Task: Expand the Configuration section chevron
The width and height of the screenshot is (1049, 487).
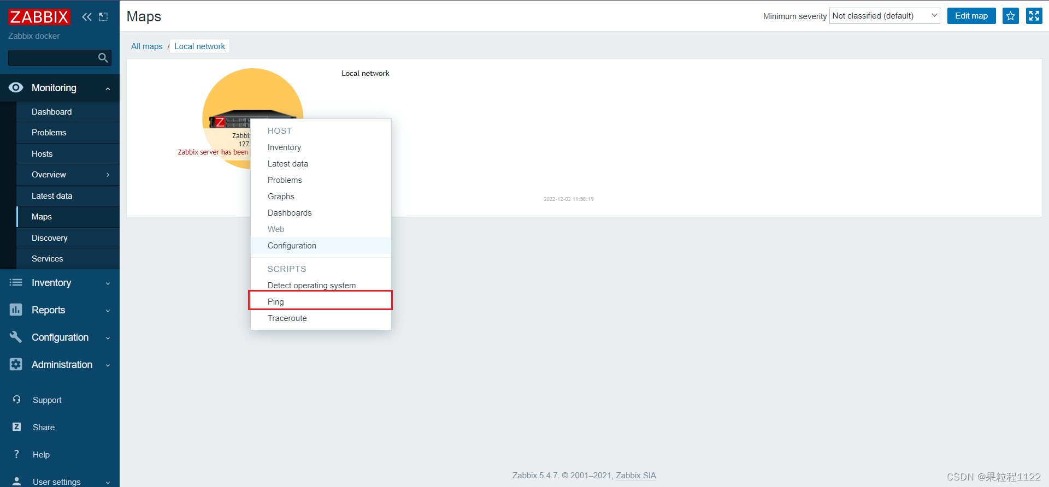Action: click(x=108, y=338)
